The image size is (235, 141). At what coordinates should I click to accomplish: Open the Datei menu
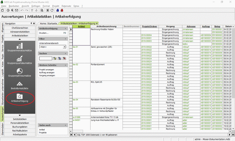click(x=4, y=6)
